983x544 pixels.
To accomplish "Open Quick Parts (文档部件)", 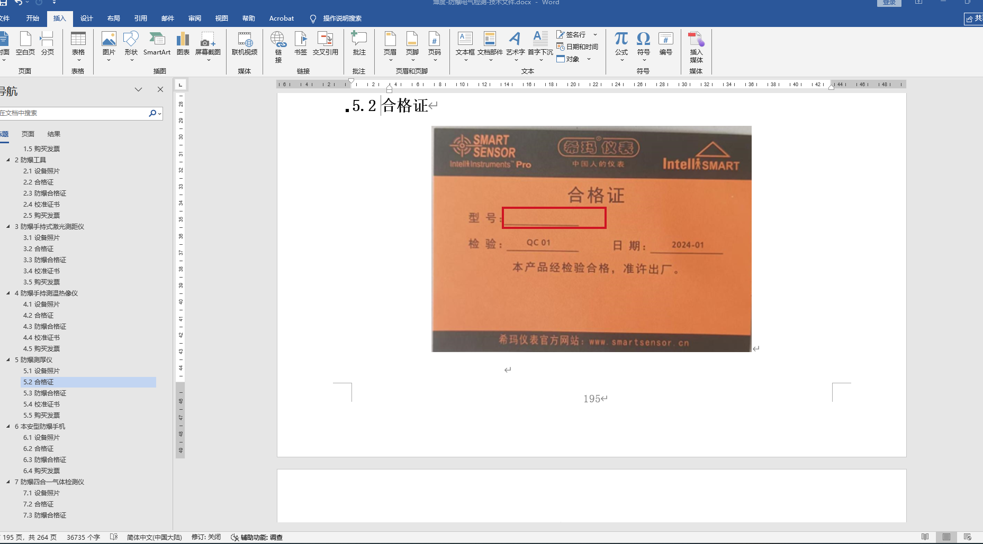I will 490,47.
